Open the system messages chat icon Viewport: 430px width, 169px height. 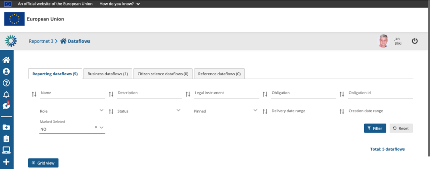pos(6,105)
